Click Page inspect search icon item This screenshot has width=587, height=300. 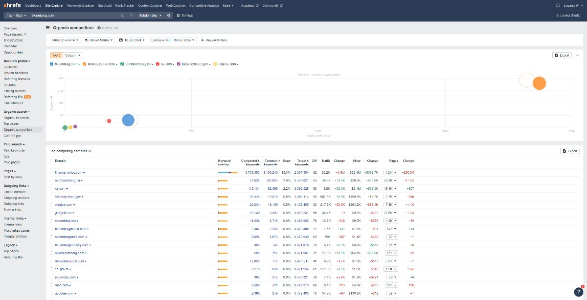[x=15, y=35]
